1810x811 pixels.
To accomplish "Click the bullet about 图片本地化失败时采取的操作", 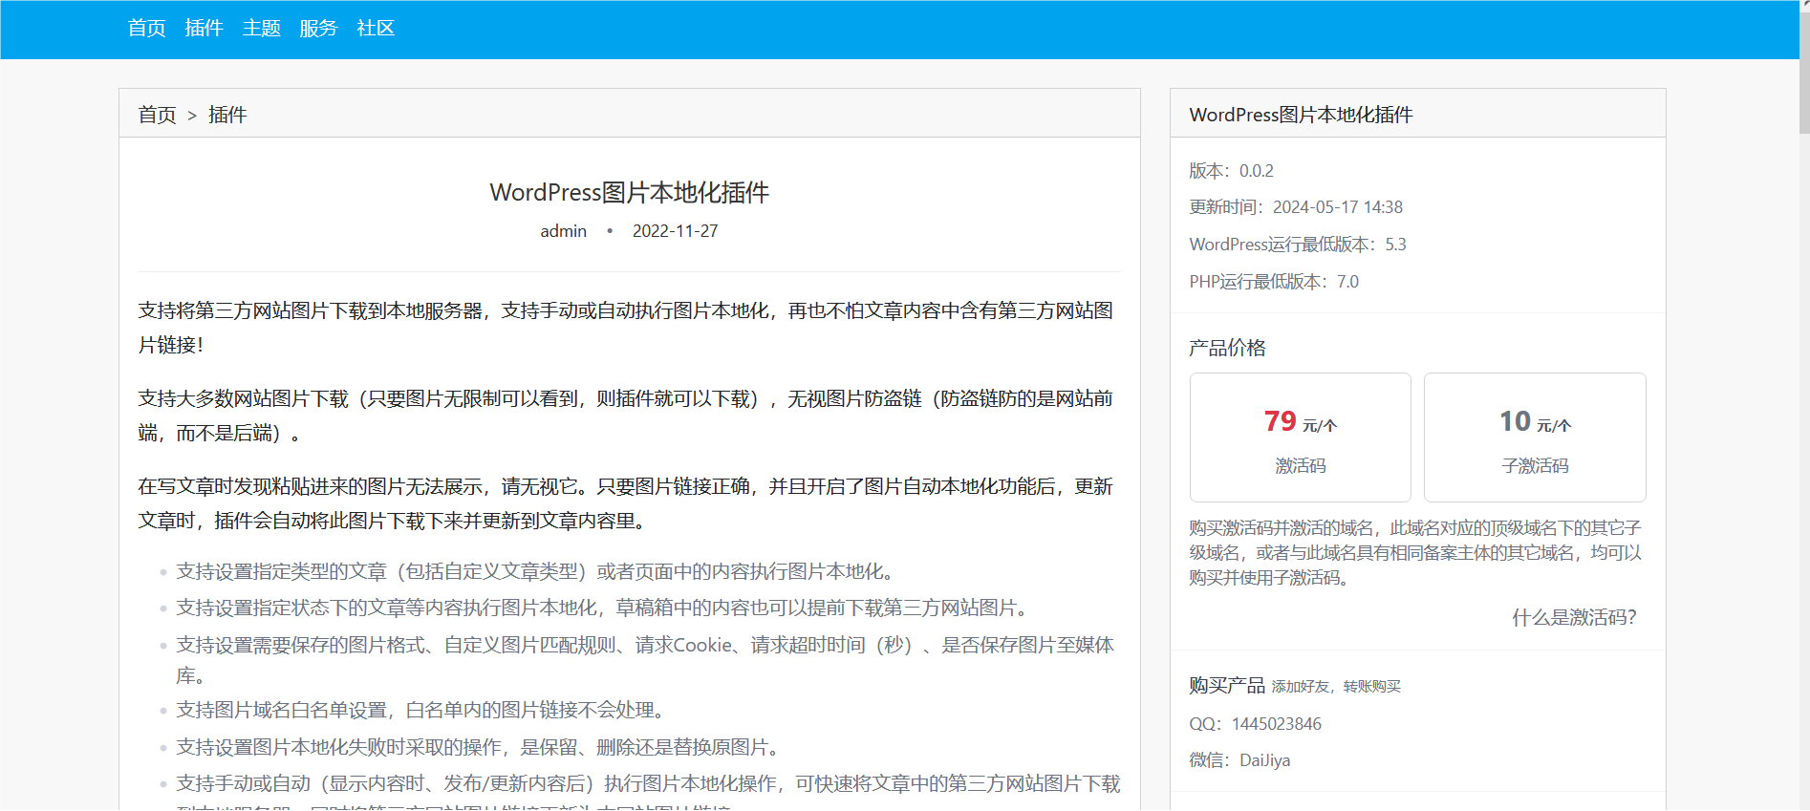I will [480, 747].
